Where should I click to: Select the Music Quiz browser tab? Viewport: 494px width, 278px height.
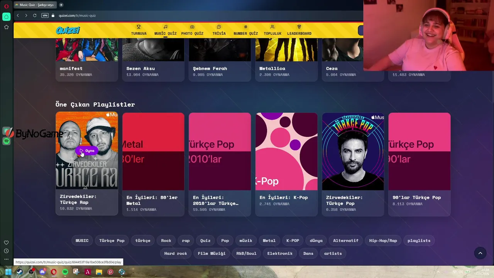click(x=34, y=5)
